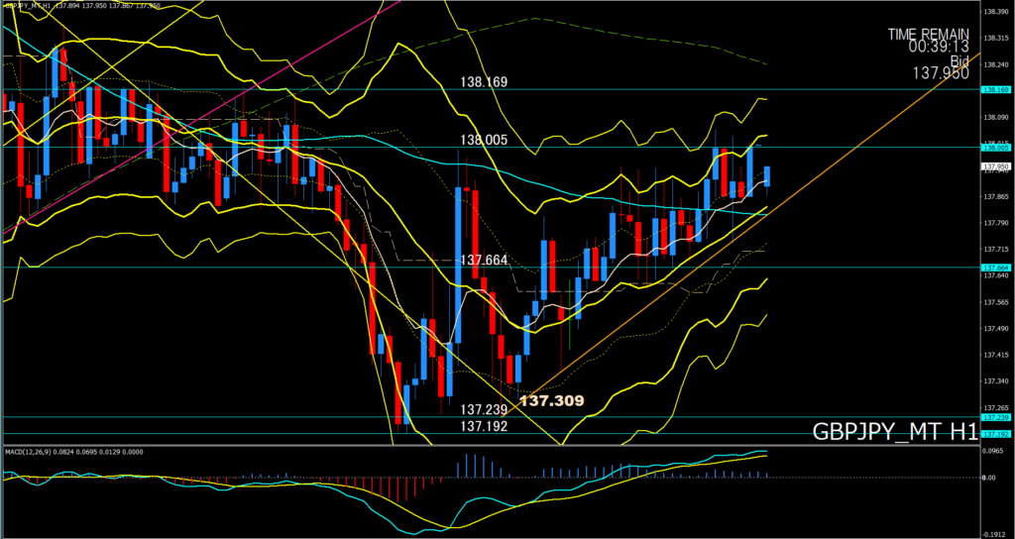The image size is (1015, 539).
Task: Click the '00:39:13' countdown timer
Action: [939, 48]
